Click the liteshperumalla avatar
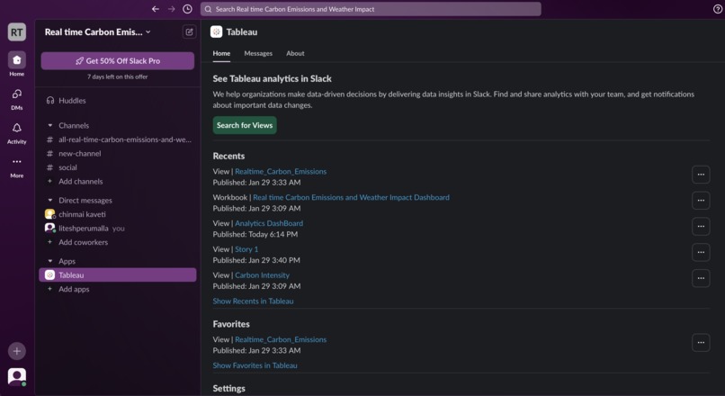725x396 pixels. coord(50,228)
